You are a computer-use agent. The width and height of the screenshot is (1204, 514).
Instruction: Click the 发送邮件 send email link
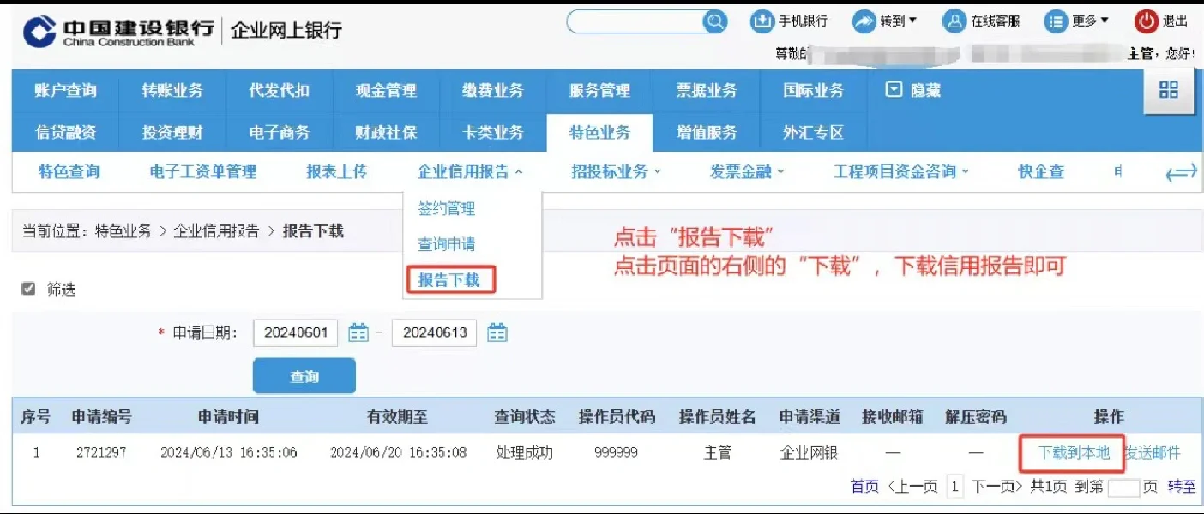[x=1152, y=452]
